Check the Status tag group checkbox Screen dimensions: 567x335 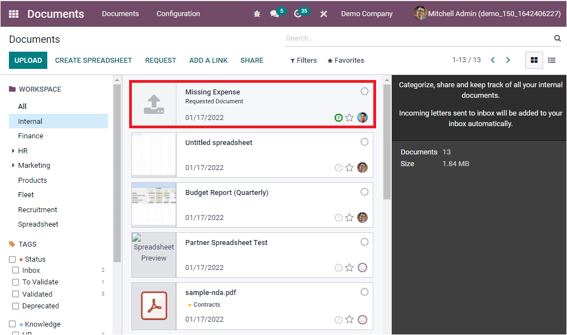click(12, 259)
